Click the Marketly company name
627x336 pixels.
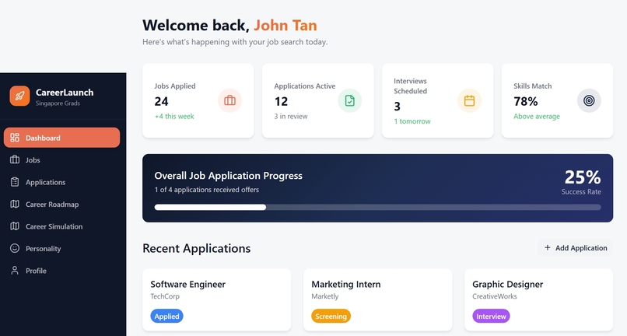(x=324, y=296)
